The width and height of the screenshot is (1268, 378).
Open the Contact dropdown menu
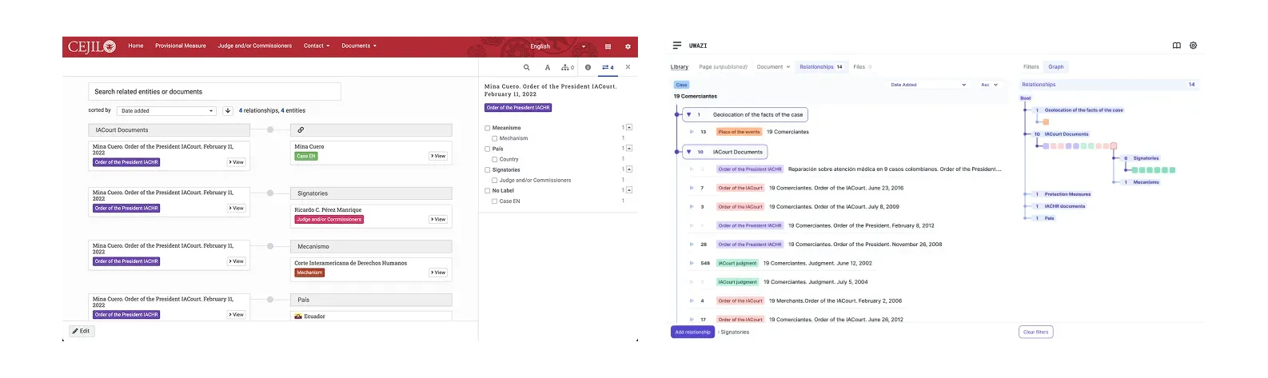(x=317, y=46)
